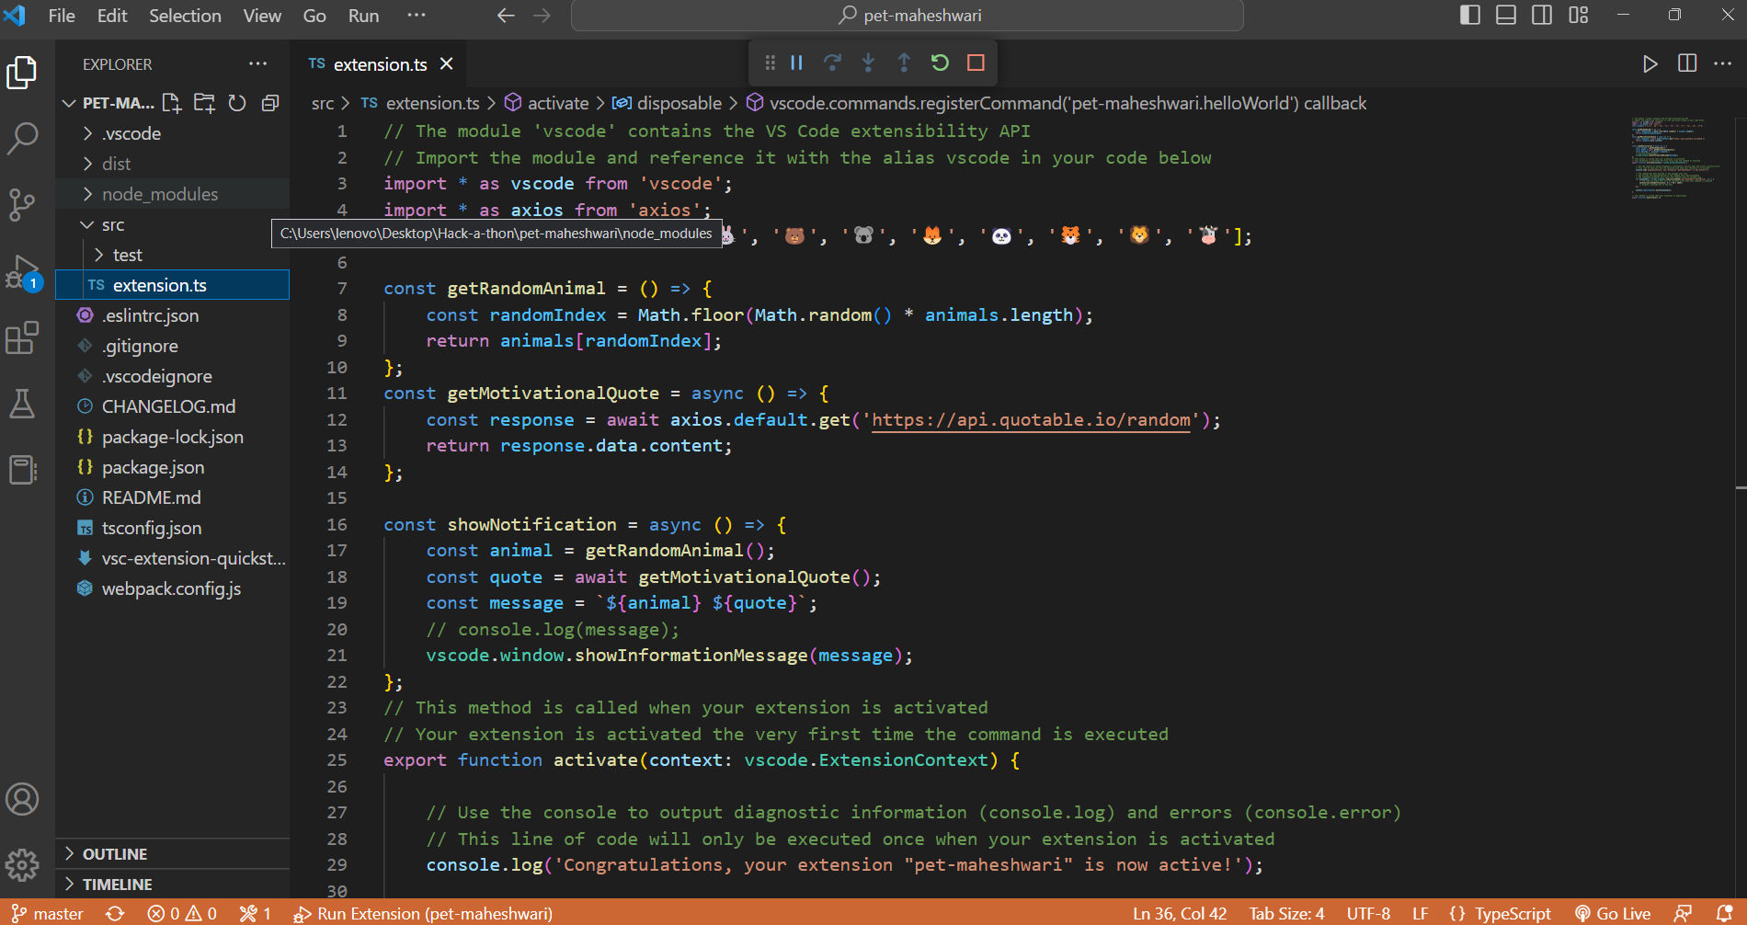Click the activate breadcrumb item
1747x925 pixels.
point(558,102)
